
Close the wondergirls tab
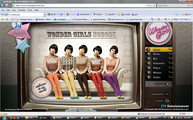click(x=69, y=19)
